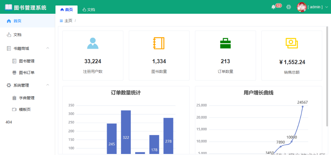This screenshot has height=155, width=331.
Task: Click the 图书管理 notebook icon
Action: [14, 61]
